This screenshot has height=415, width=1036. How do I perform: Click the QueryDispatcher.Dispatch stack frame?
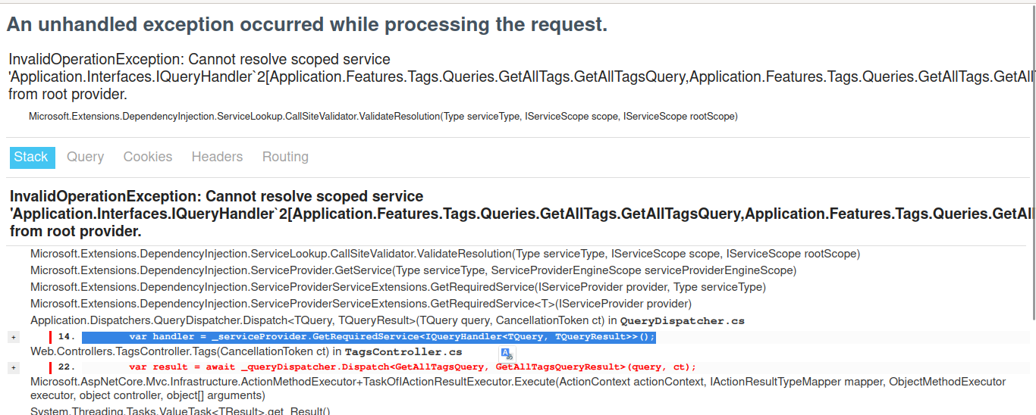click(317, 320)
